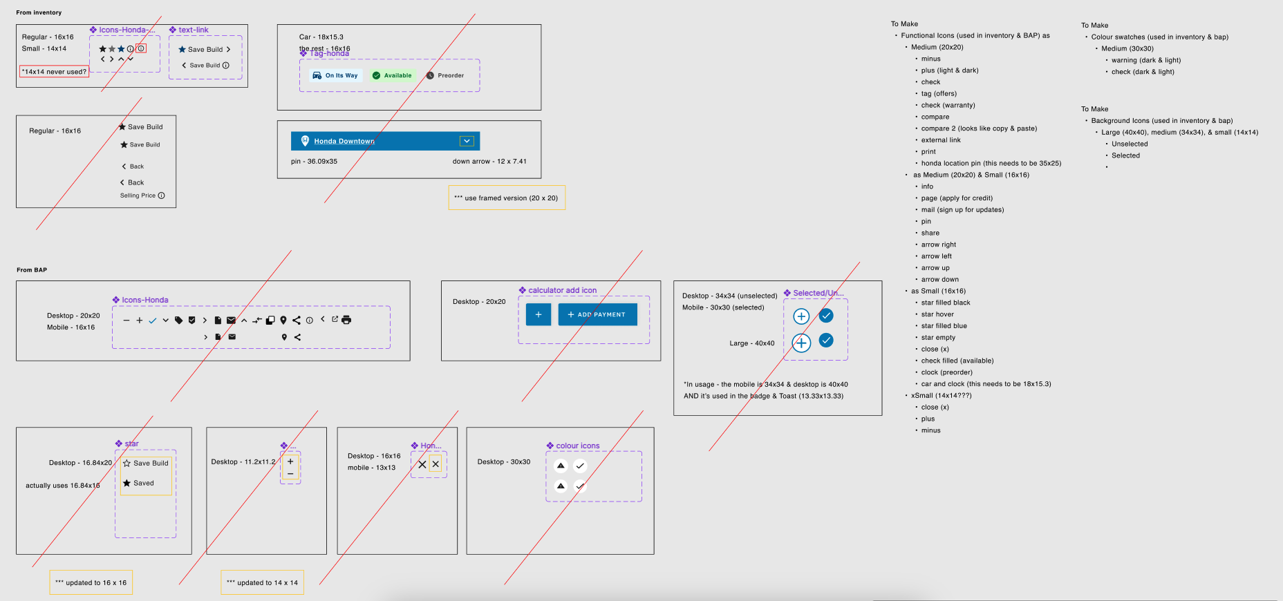Toggle the large blue selected check circle

pos(826,340)
